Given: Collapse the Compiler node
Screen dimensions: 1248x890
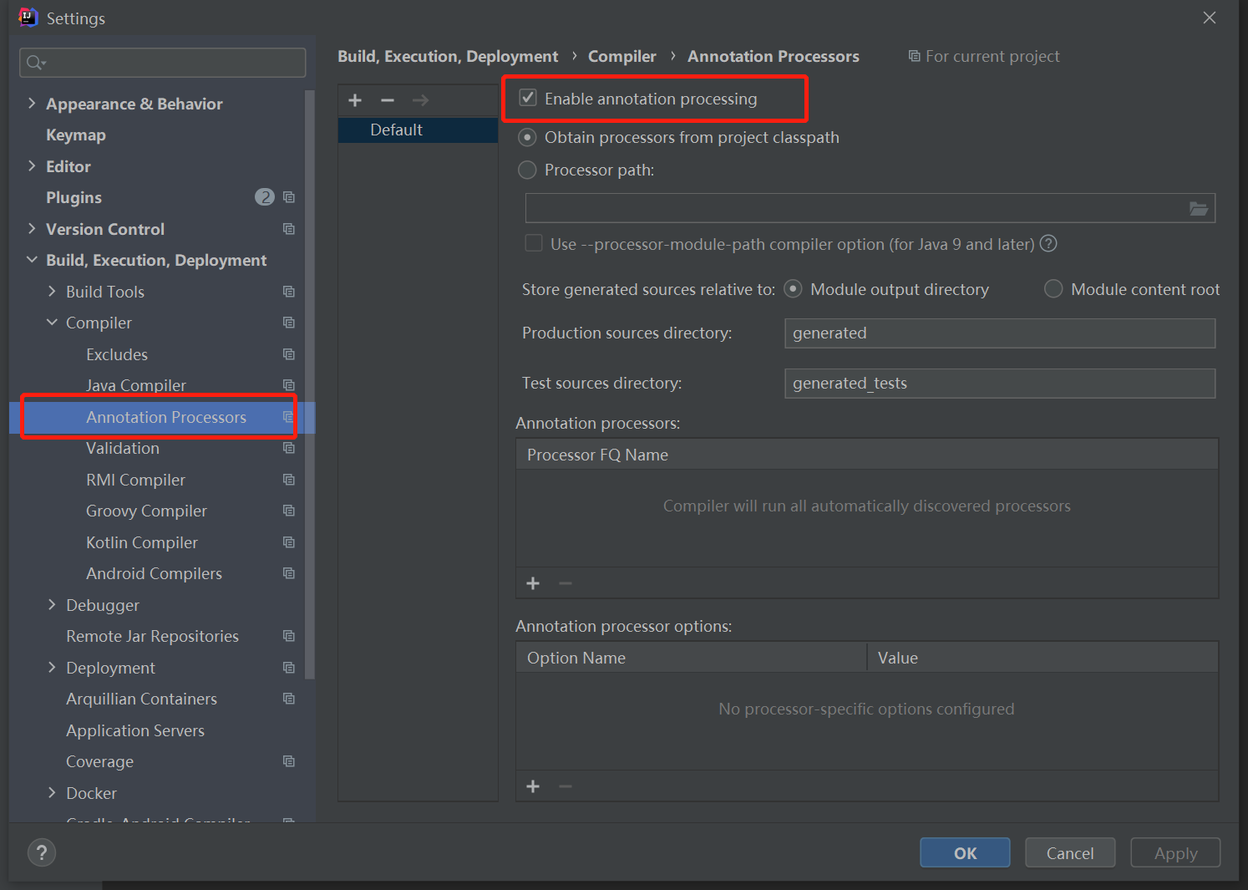Looking at the screenshot, I should [52, 323].
